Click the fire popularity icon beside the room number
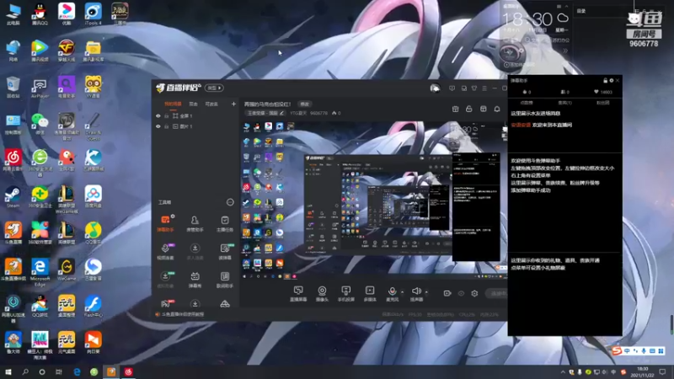Screen dimensions: 674x379 (334, 113)
